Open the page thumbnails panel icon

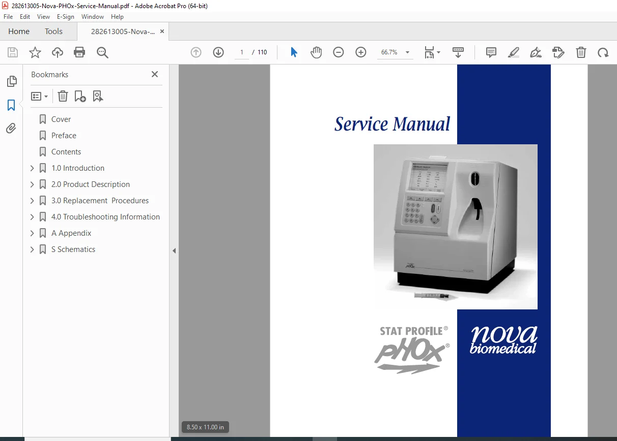pyautogui.click(x=11, y=81)
